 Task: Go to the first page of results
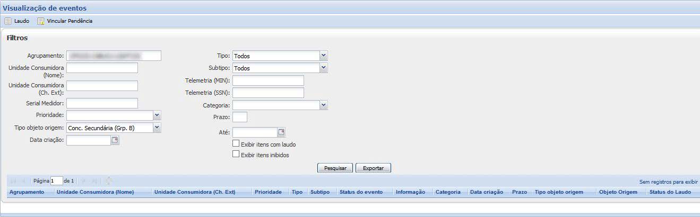[x=13, y=181]
